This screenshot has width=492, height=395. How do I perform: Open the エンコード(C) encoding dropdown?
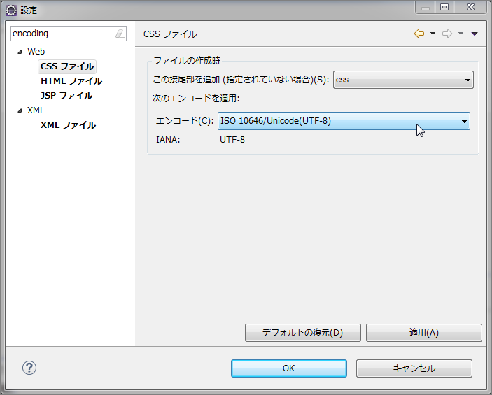click(344, 121)
